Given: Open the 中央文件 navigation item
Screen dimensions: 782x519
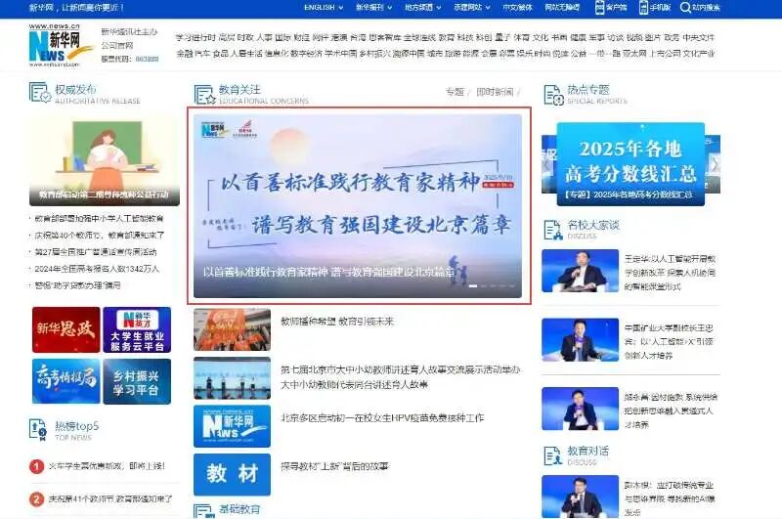Looking at the screenshot, I should tap(699, 37).
